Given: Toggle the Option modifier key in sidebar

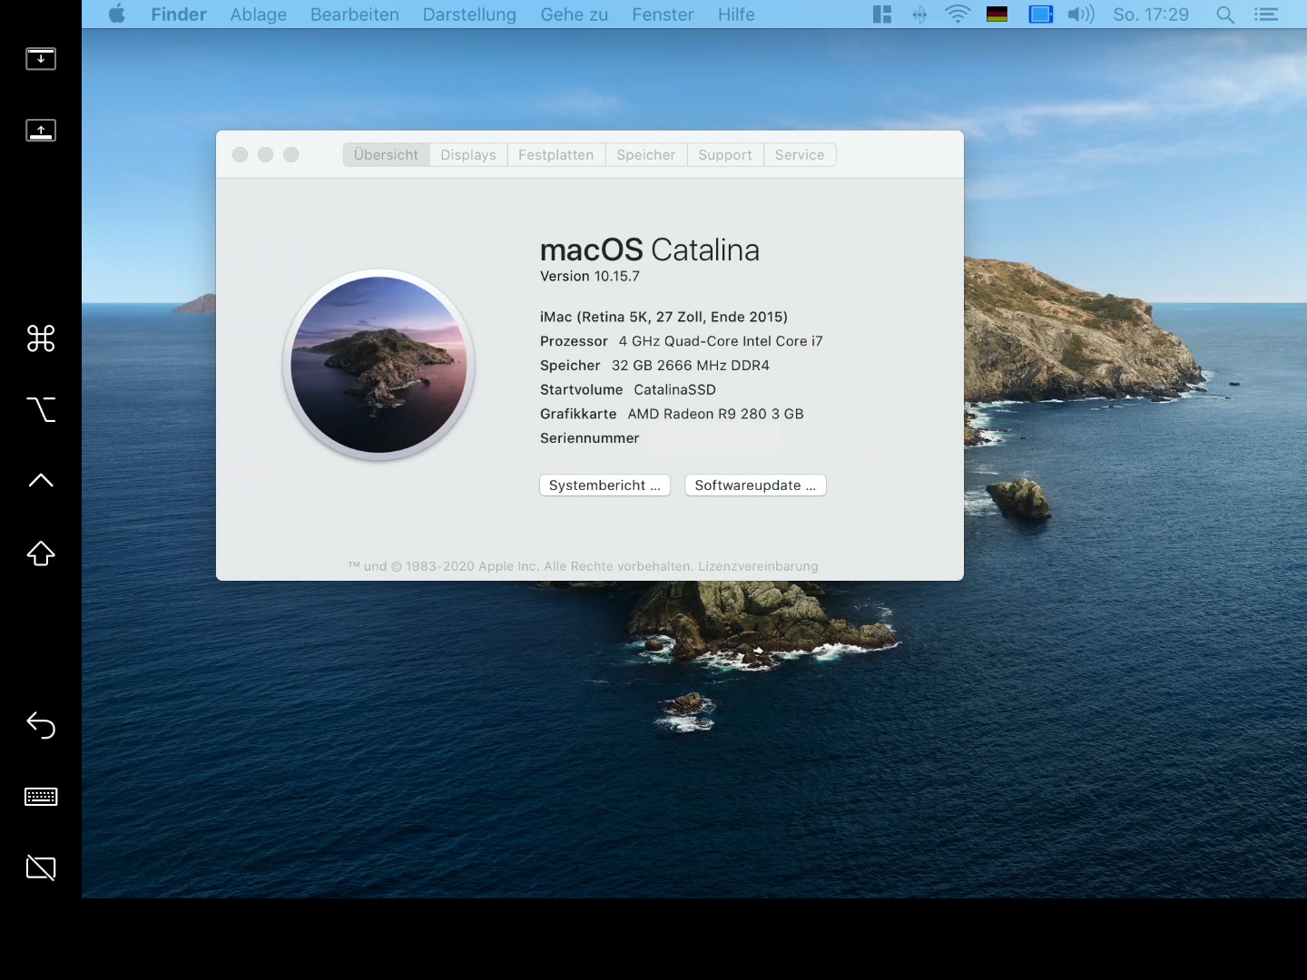Looking at the screenshot, I should pyautogui.click(x=41, y=410).
